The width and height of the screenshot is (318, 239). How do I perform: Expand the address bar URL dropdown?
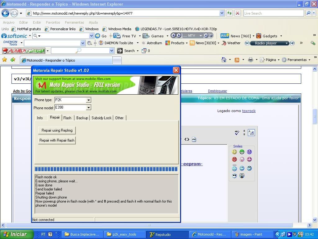tap(222, 13)
